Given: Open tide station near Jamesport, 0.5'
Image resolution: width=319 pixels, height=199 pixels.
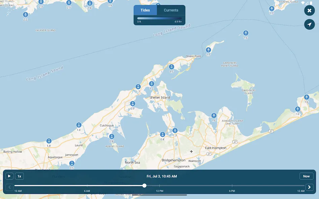Looking at the screenshot, I should point(72,163).
